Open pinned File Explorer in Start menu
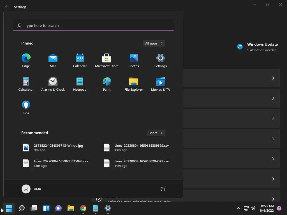This screenshot has width=287, height=215. point(134,84)
